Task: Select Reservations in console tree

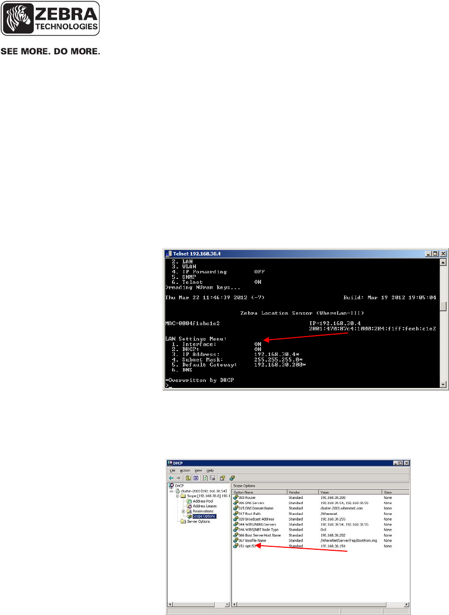Action: tap(203, 511)
